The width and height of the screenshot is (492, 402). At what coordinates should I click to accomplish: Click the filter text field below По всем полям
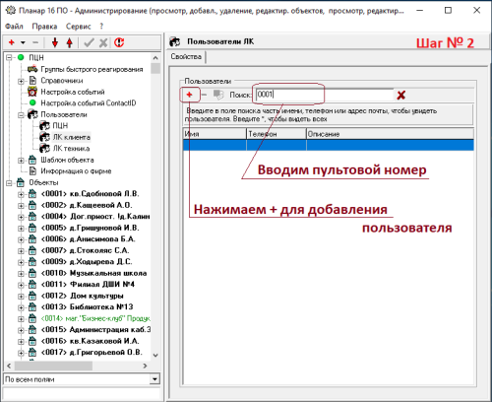click(x=82, y=393)
